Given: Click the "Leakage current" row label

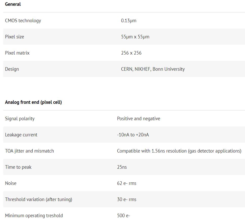Looking at the screenshot, I should [x=21, y=135].
